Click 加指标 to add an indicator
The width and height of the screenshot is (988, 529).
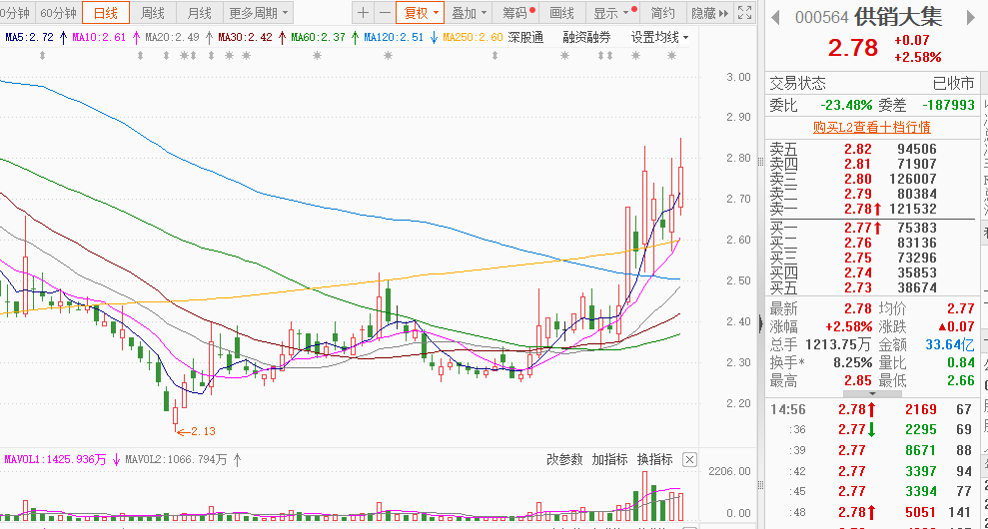coord(609,460)
